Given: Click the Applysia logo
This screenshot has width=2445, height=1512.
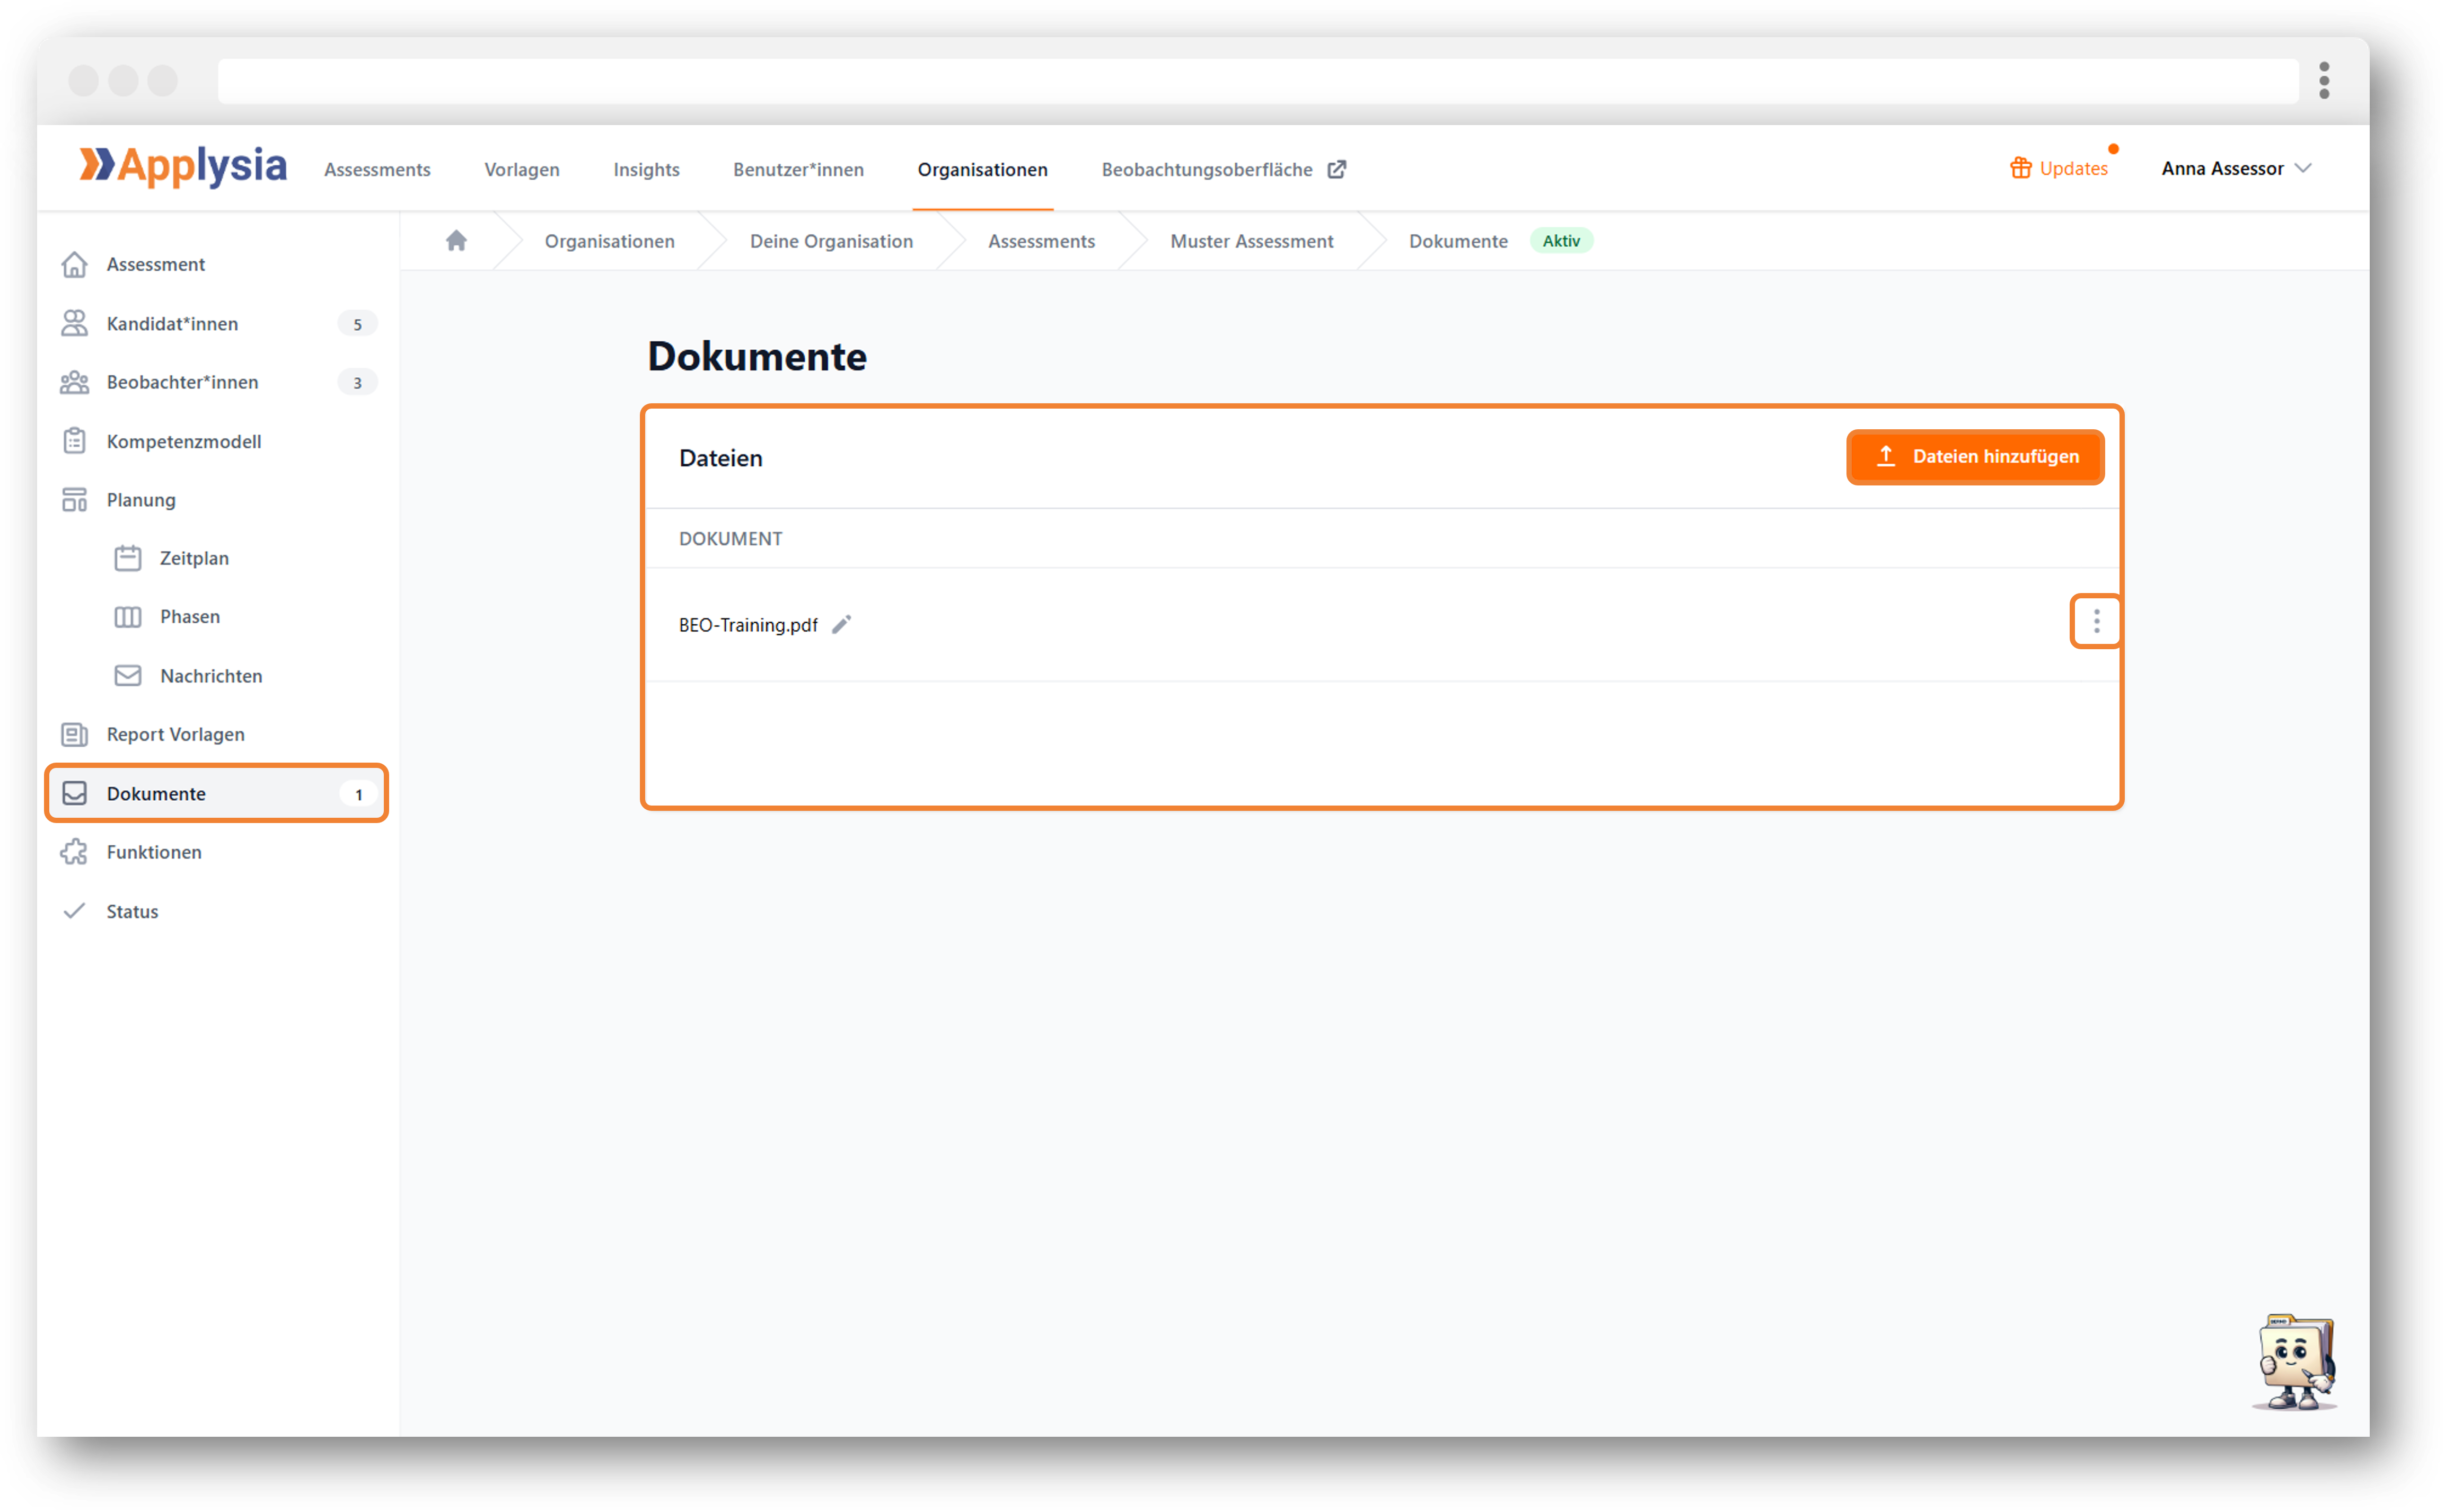Looking at the screenshot, I should (183, 166).
